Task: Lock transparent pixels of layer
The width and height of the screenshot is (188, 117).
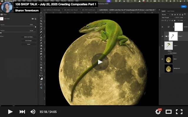Action: 165,20
